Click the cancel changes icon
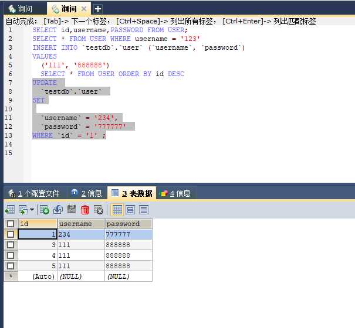 point(99,210)
